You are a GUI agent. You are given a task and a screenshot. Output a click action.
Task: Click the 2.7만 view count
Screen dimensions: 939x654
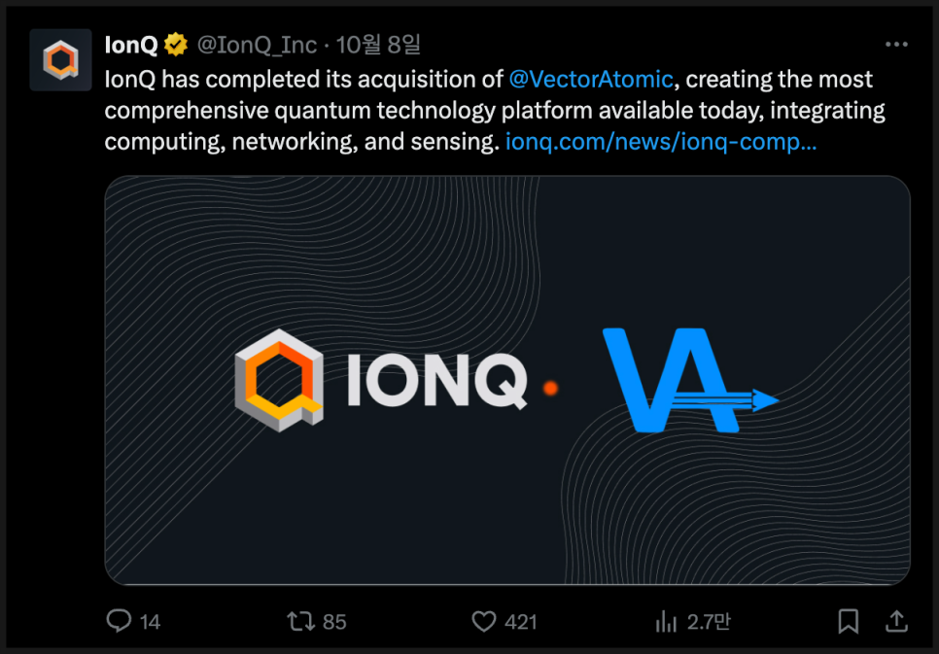click(709, 622)
